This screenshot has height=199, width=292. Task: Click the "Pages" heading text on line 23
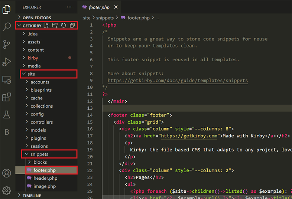(x=143, y=177)
